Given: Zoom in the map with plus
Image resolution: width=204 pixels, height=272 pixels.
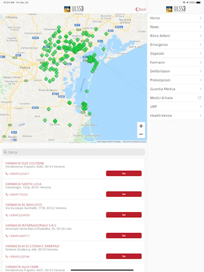Looking at the screenshot, I should coord(141,126).
